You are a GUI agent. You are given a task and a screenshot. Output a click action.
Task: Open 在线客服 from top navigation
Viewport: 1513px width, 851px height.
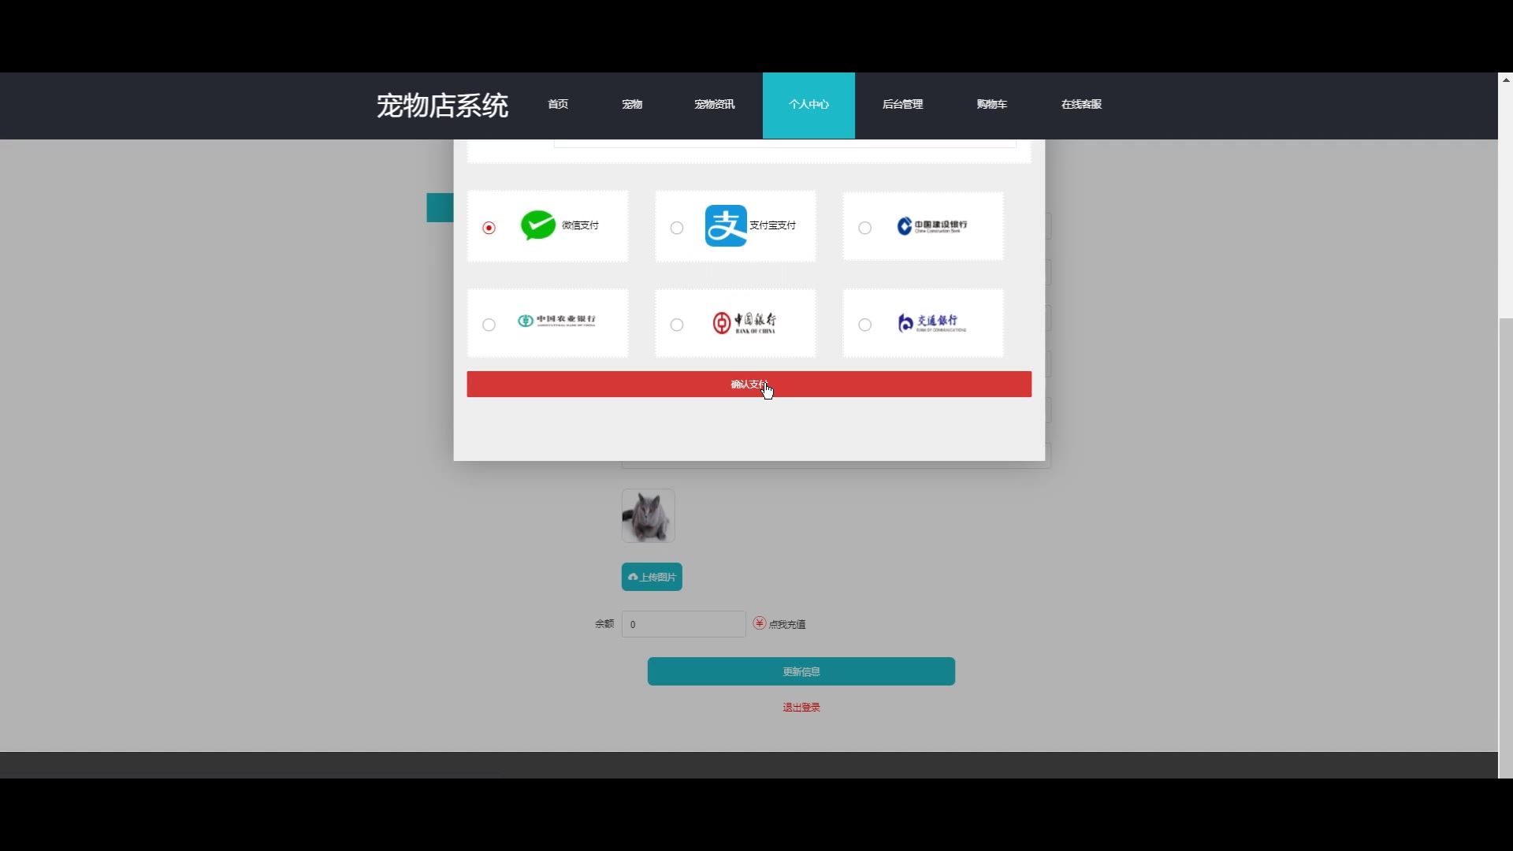[1081, 104]
